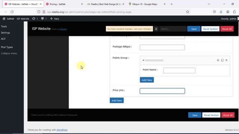Open the New content menu
This screenshot has height=134, width=239.
(x=55, y=19)
